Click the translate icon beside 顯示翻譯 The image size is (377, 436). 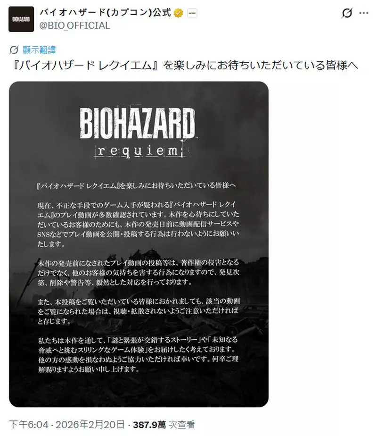click(14, 50)
